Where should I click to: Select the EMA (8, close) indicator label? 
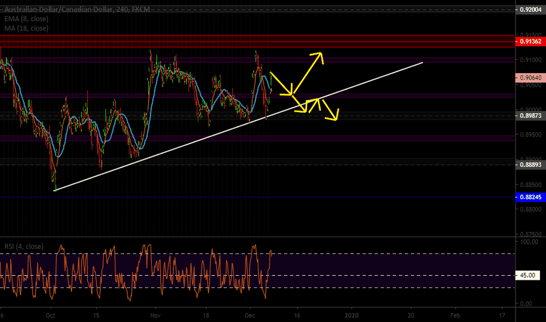(x=28, y=19)
